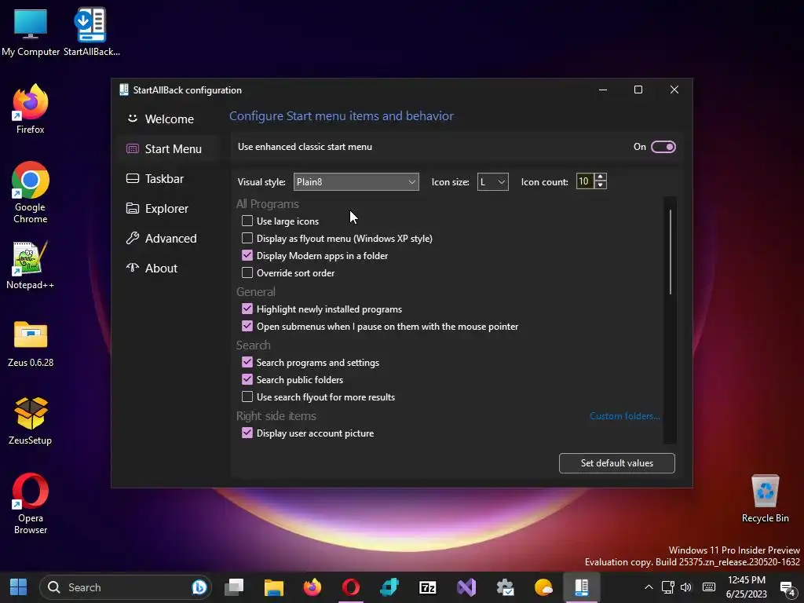This screenshot has height=603, width=804.
Task: Enable Override sort order checkbox
Action: [x=247, y=272]
